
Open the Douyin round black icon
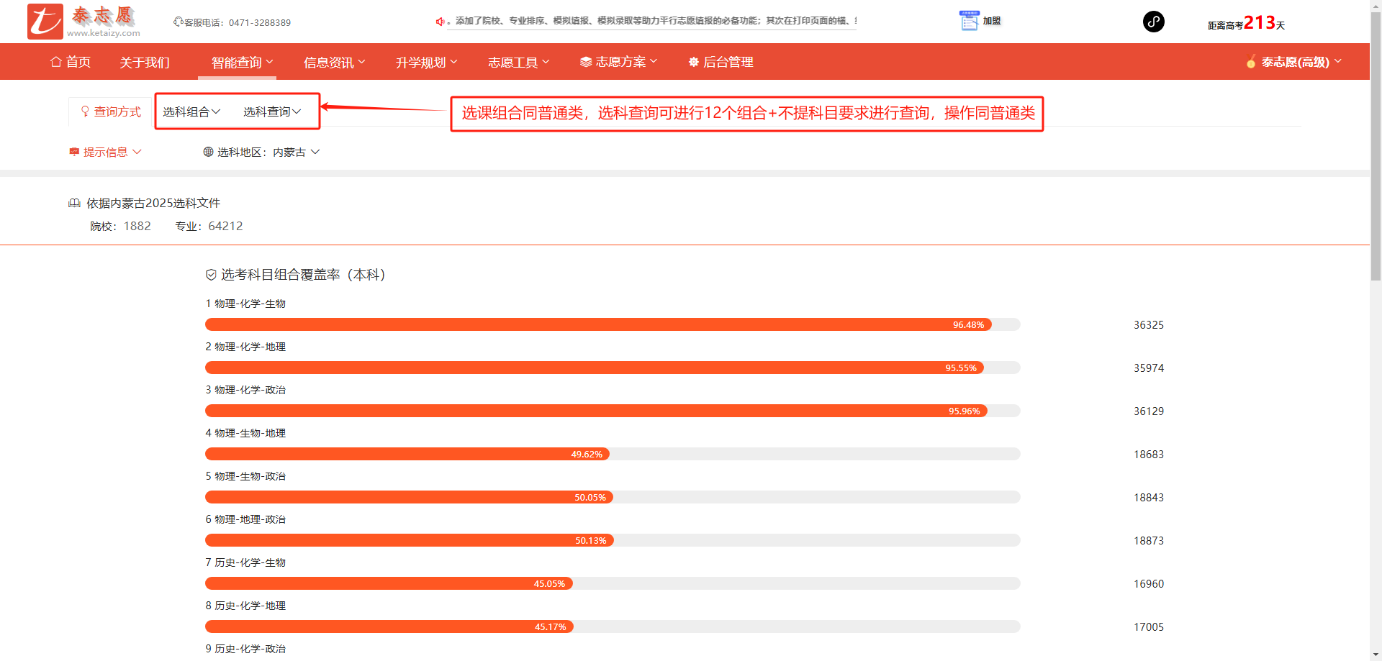[1153, 22]
